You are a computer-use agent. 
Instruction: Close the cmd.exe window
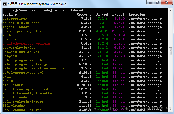coord(167,2)
